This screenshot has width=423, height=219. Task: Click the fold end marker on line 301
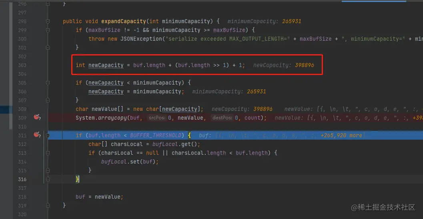coord(48,47)
